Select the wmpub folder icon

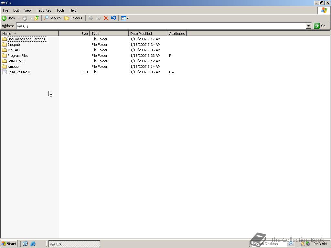5,67
